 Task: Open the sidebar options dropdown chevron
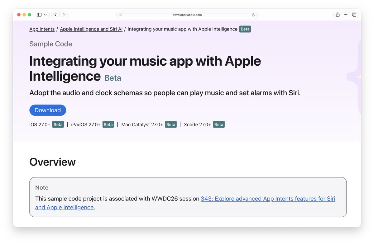(46, 15)
